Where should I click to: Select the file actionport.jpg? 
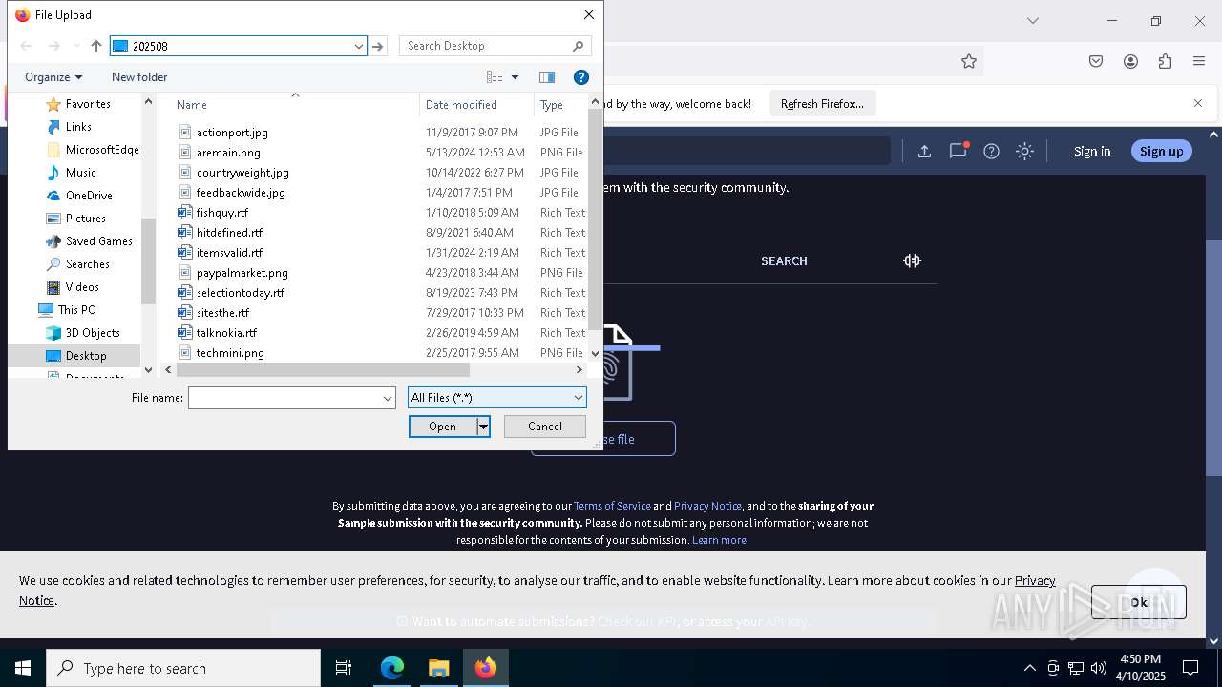pos(232,133)
